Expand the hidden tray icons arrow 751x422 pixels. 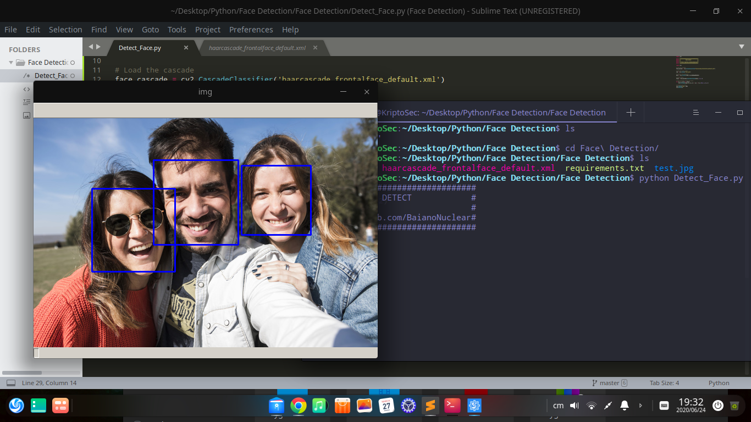point(640,406)
